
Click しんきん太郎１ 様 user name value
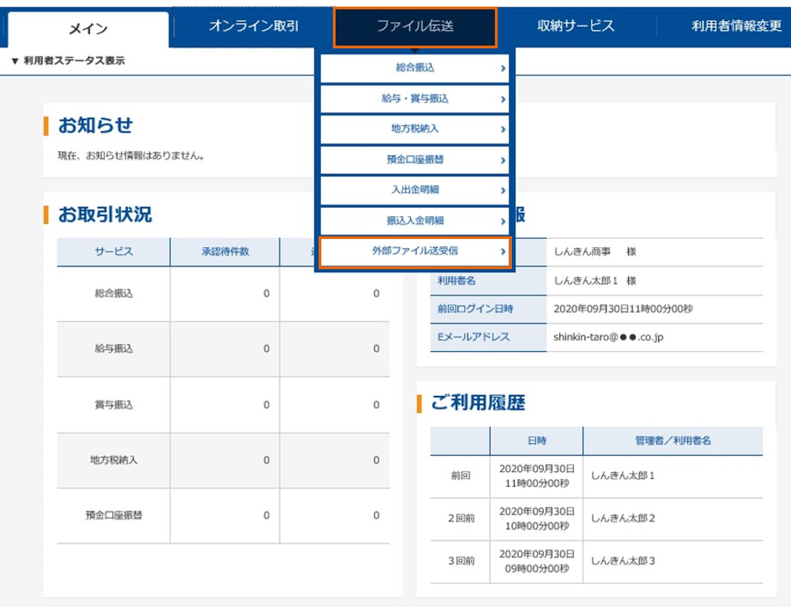tap(595, 281)
